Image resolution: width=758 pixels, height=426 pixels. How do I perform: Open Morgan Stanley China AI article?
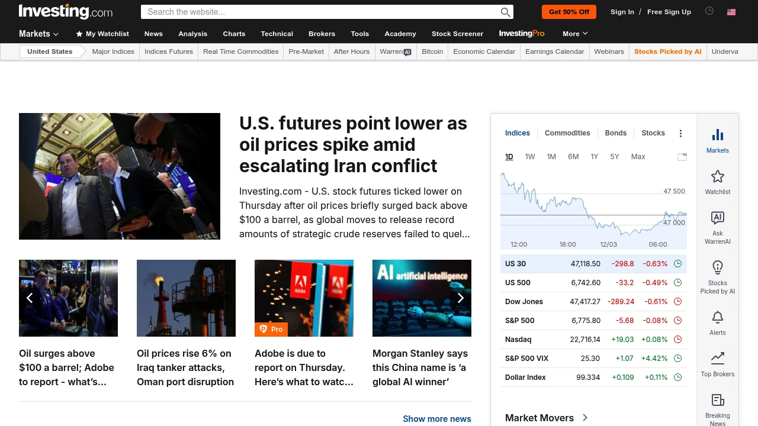pyautogui.click(x=420, y=367)
